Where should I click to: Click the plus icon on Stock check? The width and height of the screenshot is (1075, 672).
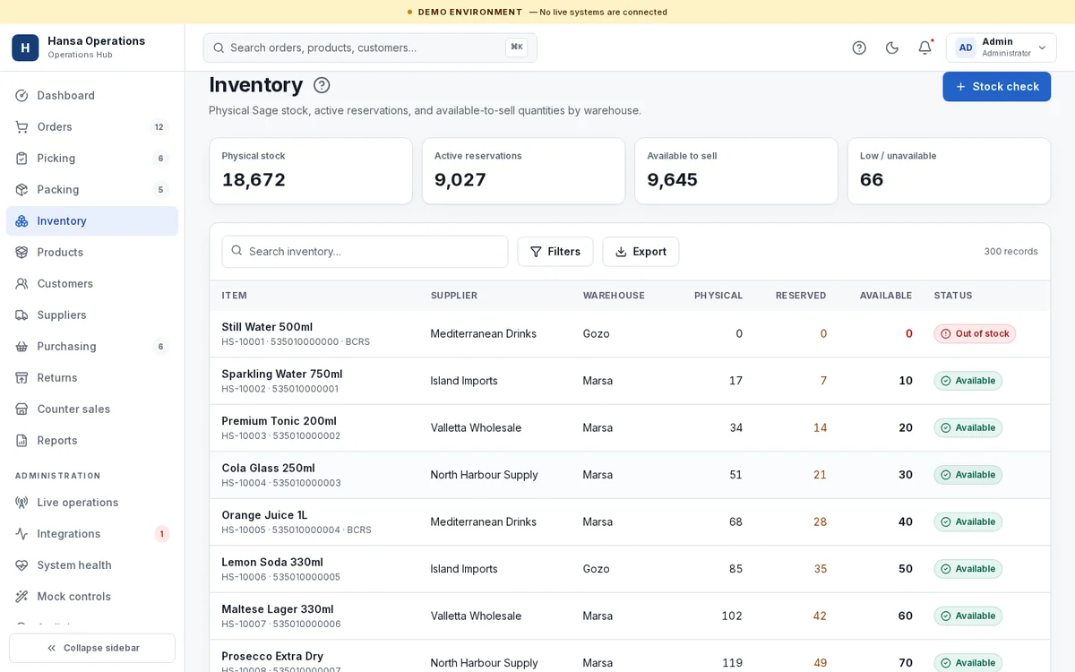click(x=960, y=87)
